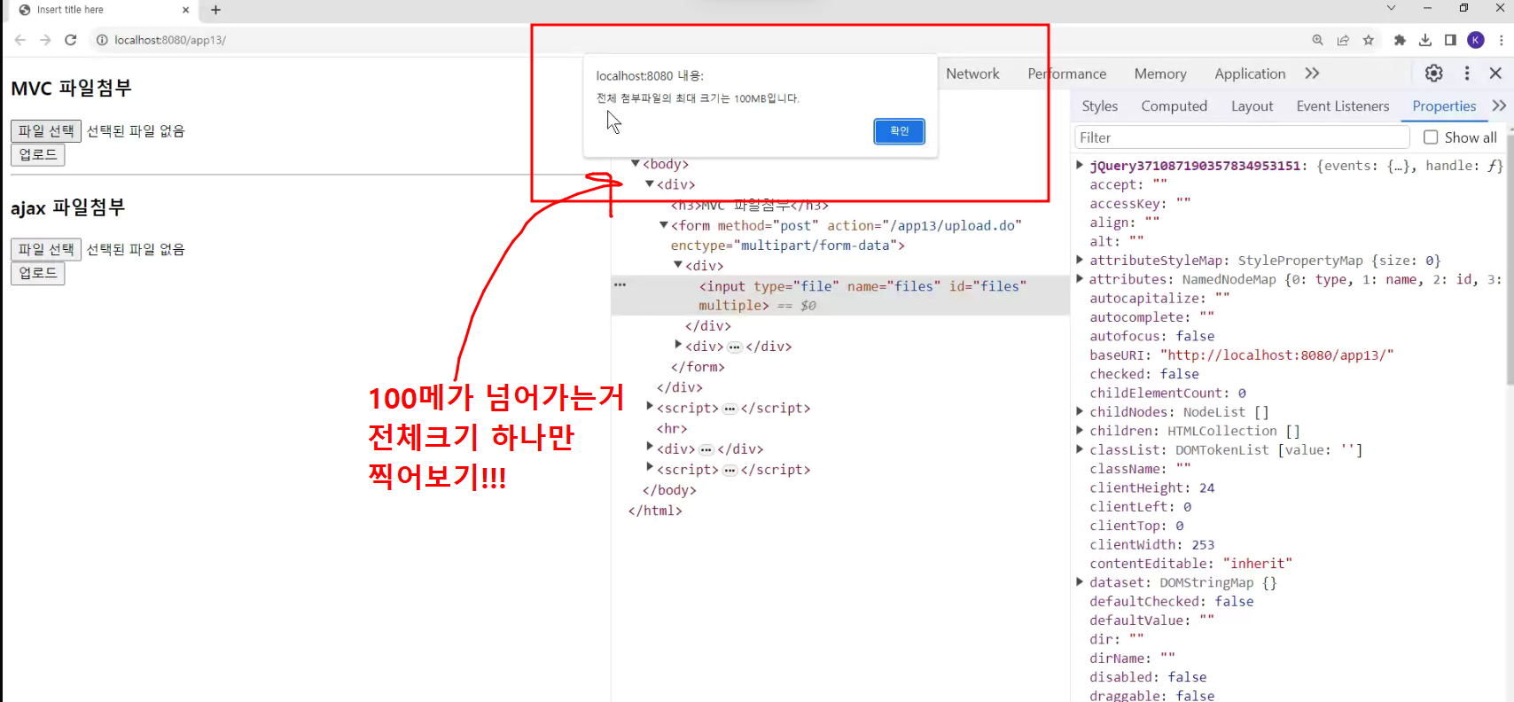Viewport: 1514px width, 702px height.
Task: Open the profile avatar K
Action: pos(1476,40)
